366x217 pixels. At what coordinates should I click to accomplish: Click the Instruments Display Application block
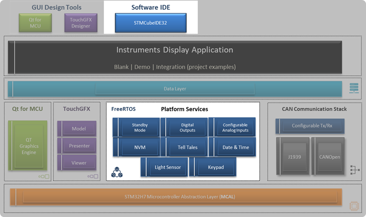175,57
